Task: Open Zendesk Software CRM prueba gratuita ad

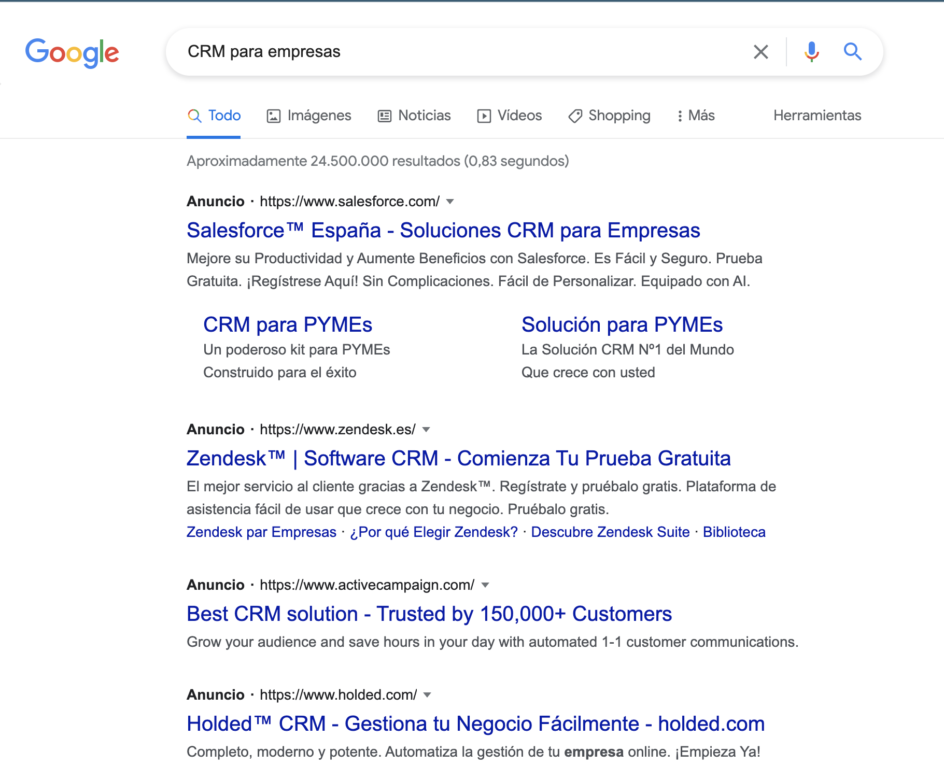Action: (x=458, y=459)
